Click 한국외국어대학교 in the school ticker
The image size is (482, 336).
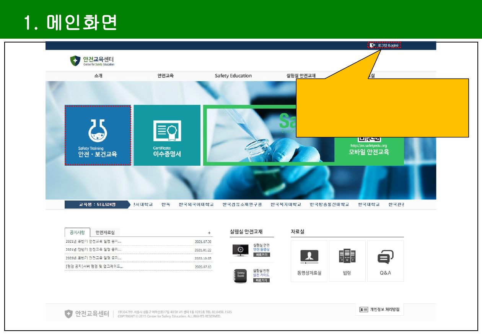tap(196, 205)
